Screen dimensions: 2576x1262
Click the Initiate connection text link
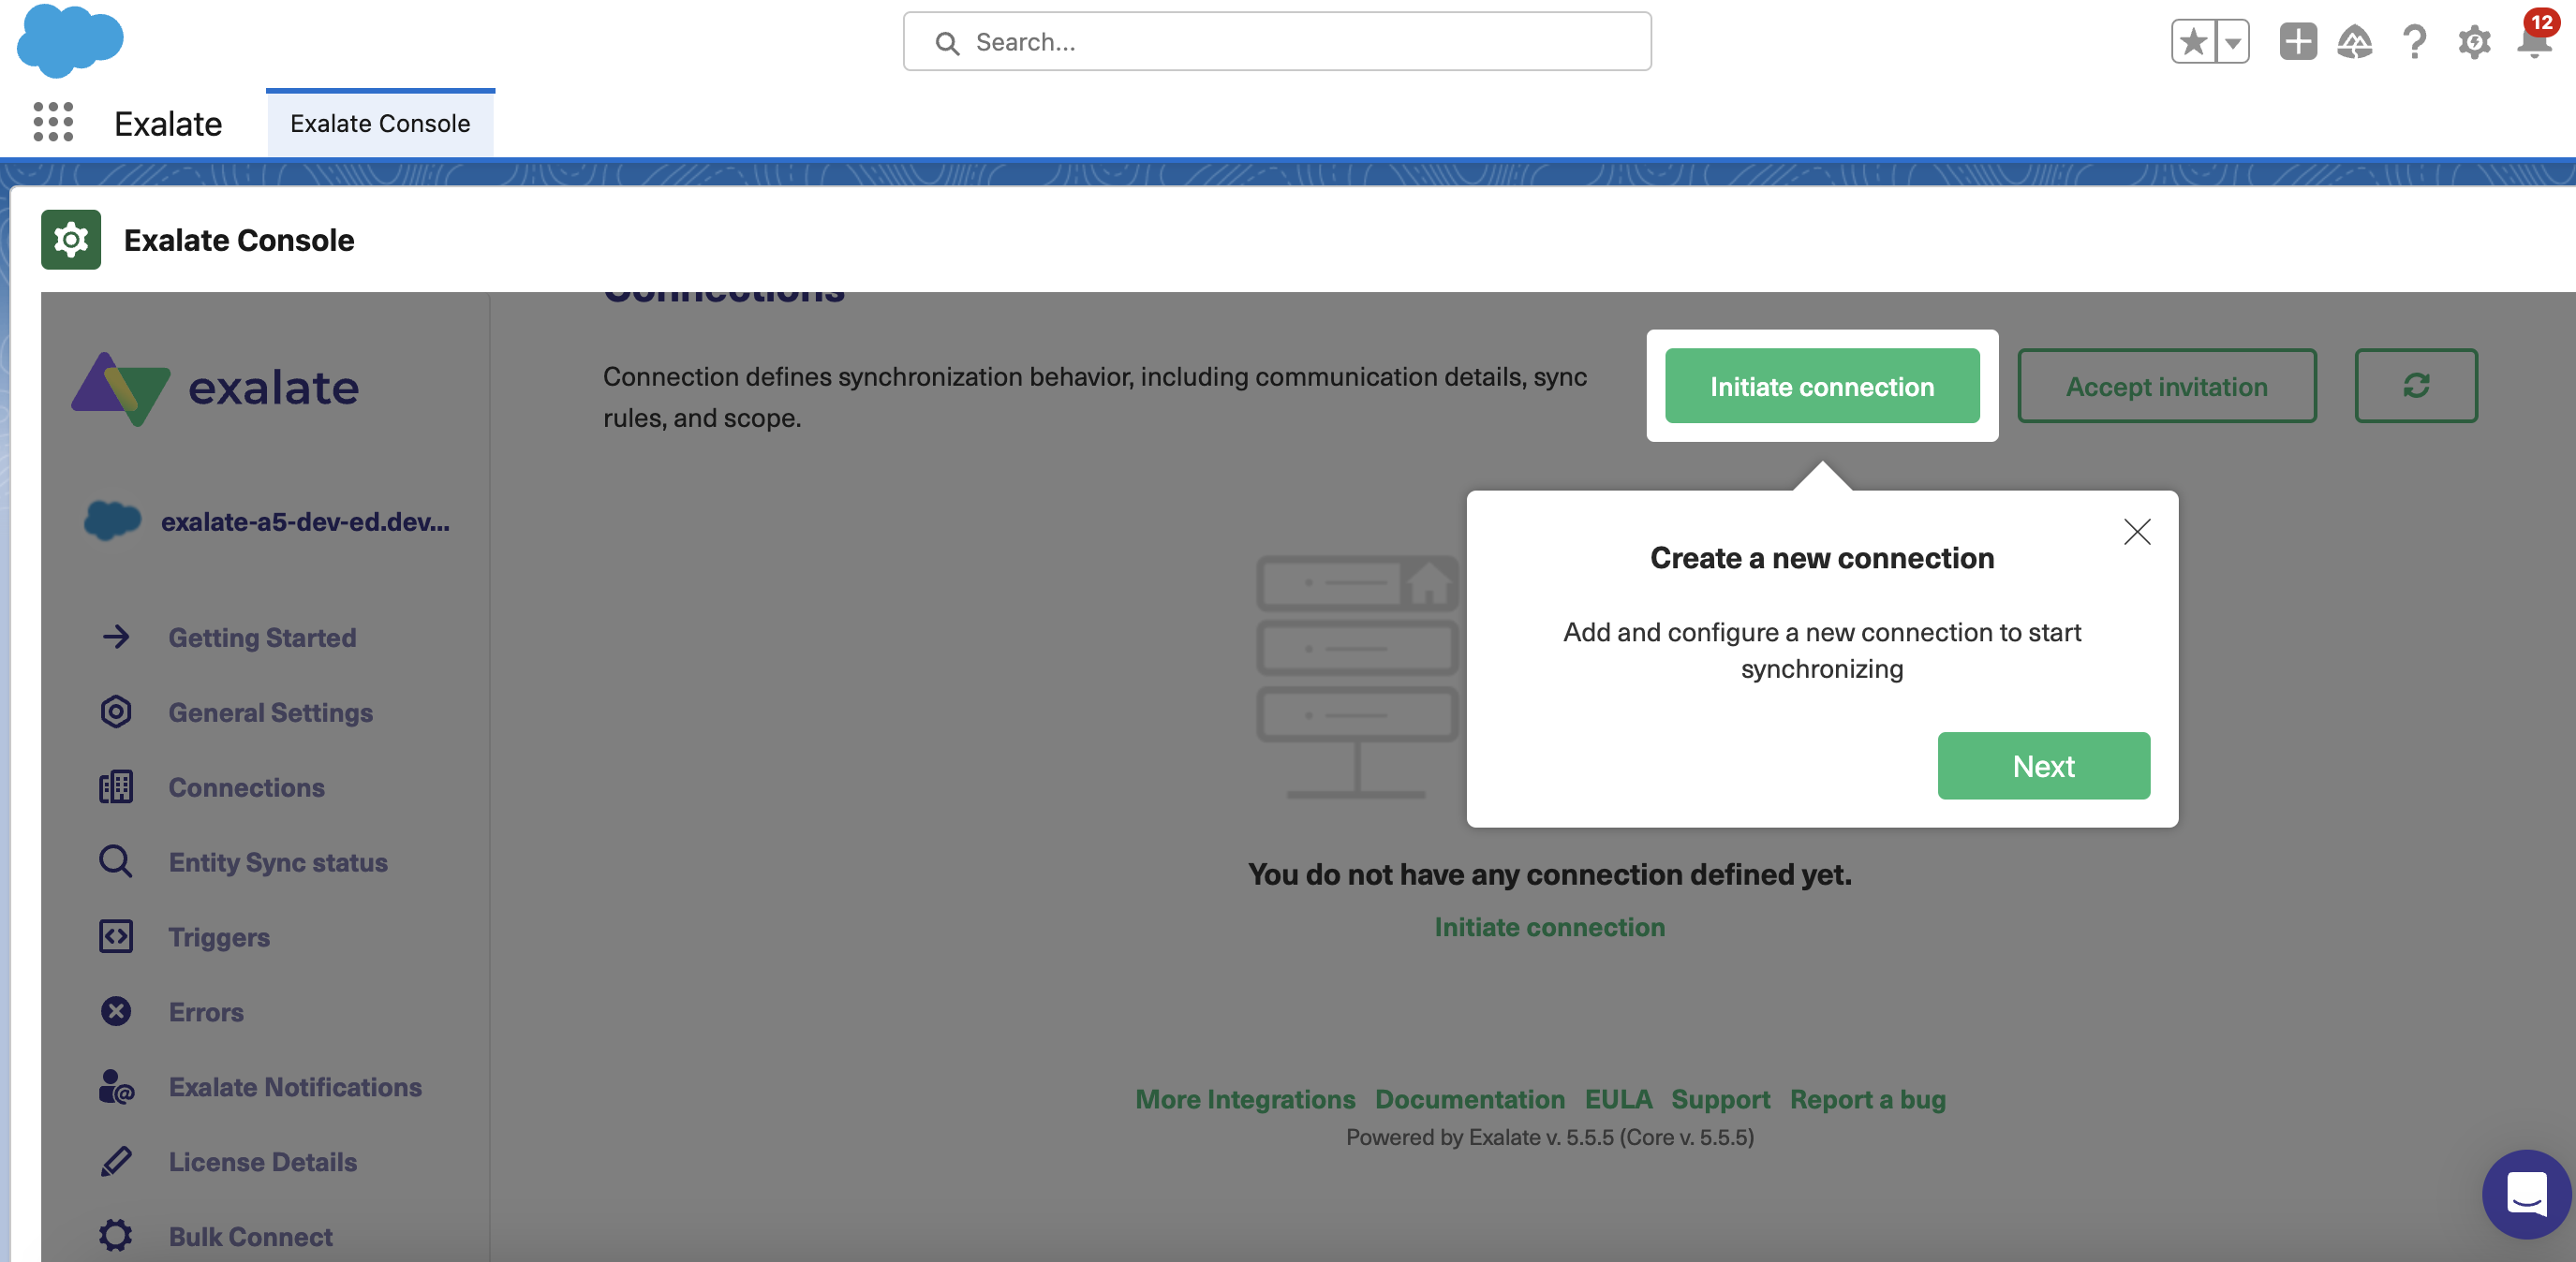coord(1550,927)
